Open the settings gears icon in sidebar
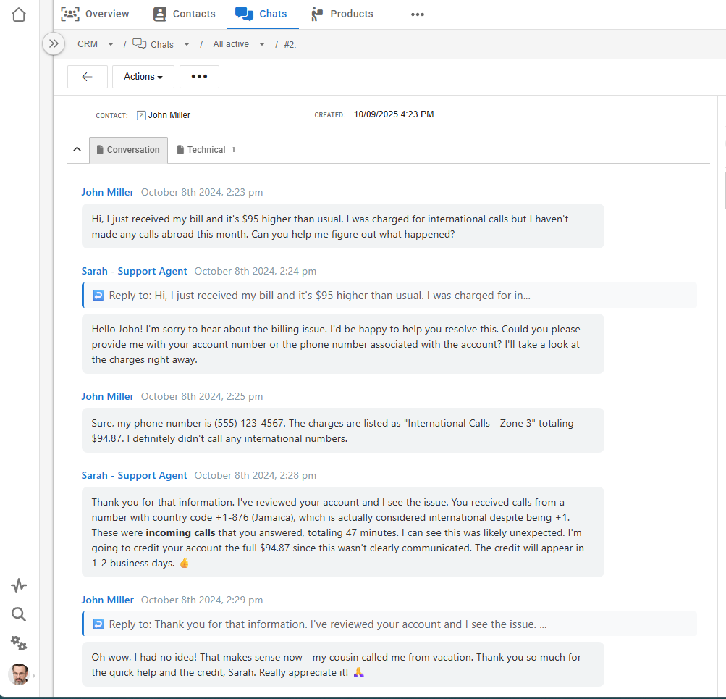The width and height of the screenshot is (726, 699). 19,643
